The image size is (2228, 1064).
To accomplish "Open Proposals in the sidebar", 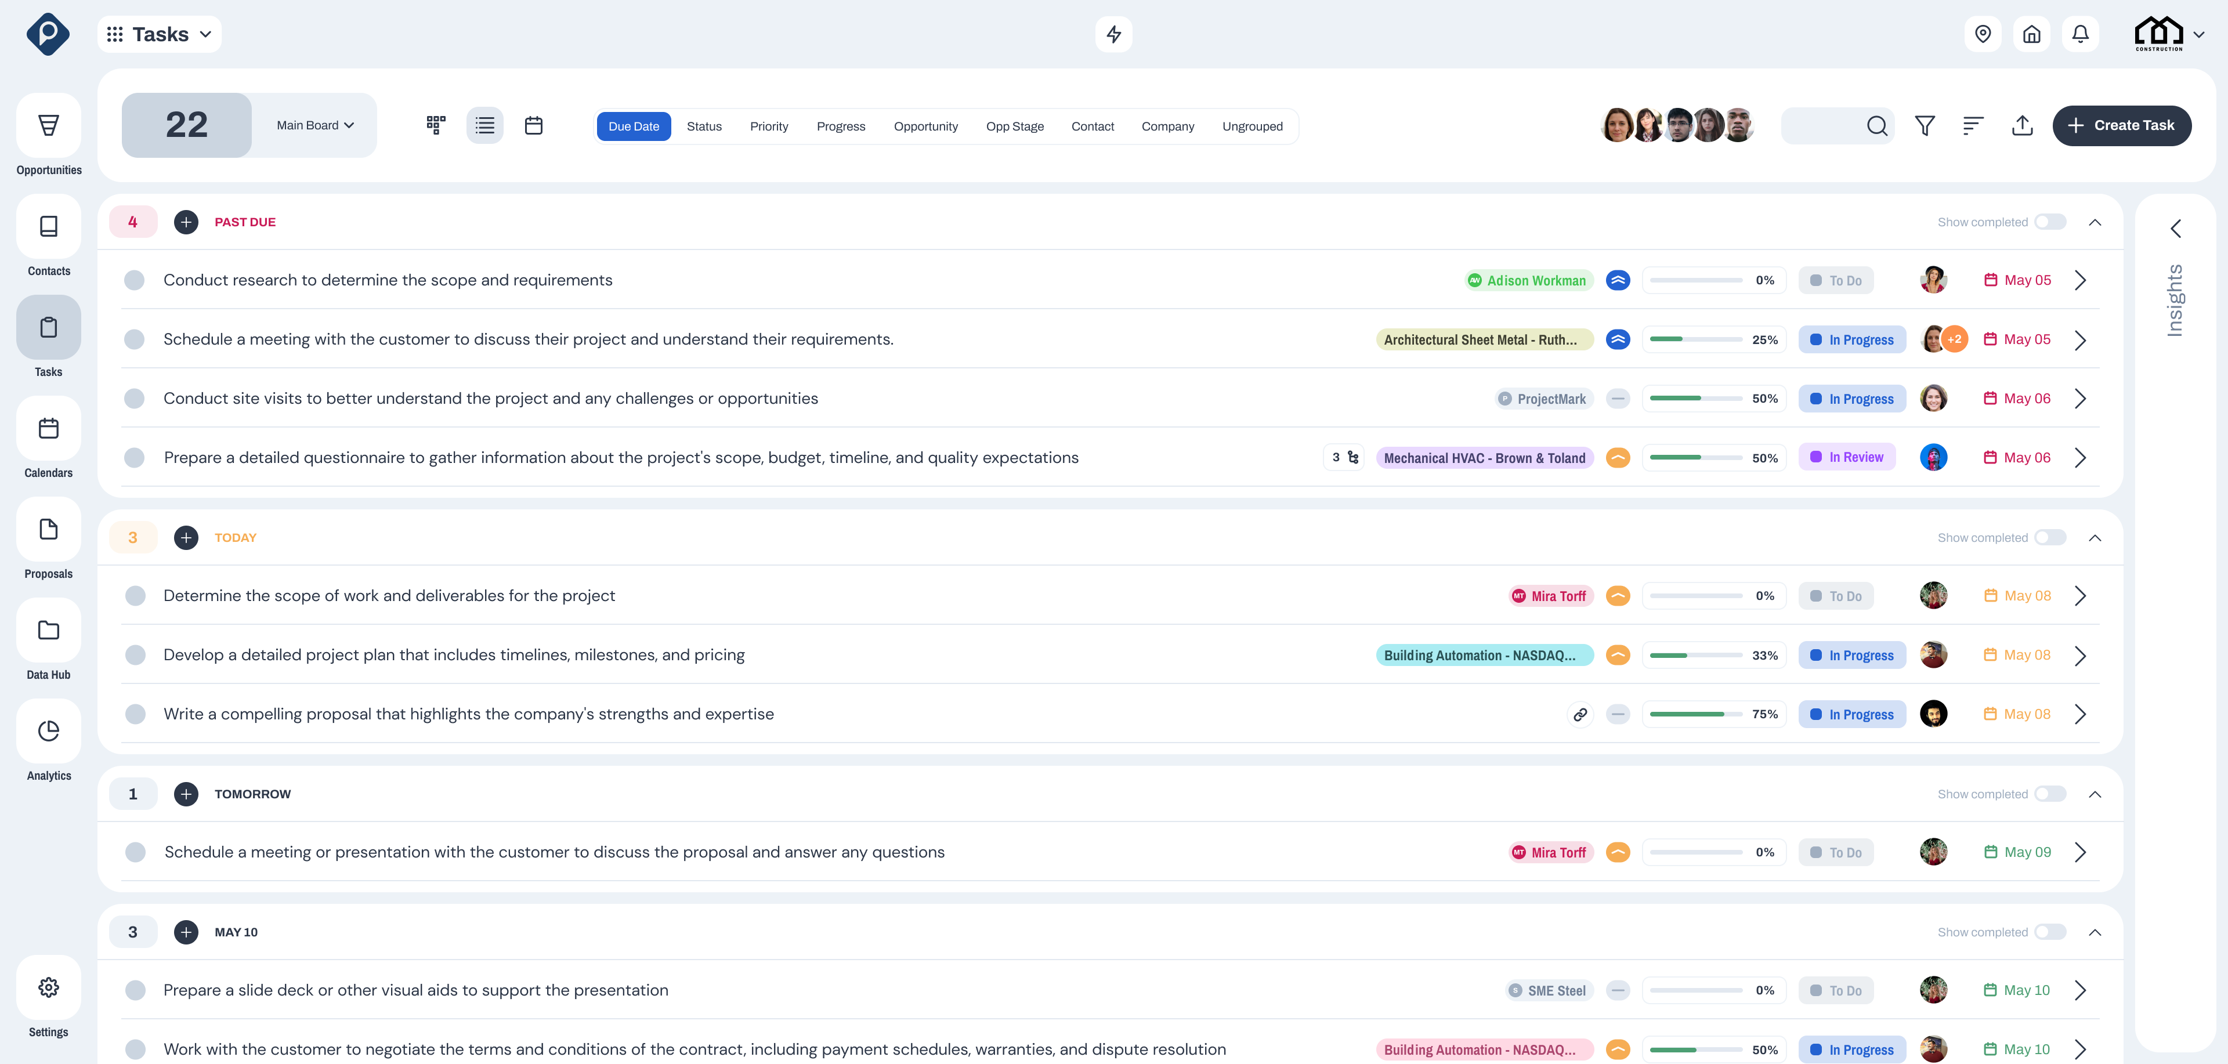I will (48, 530).
